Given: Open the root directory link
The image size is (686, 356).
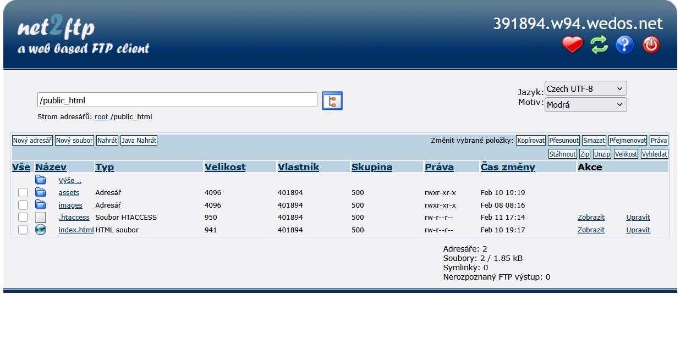Looking at the screenshot, I should point(101,117).
